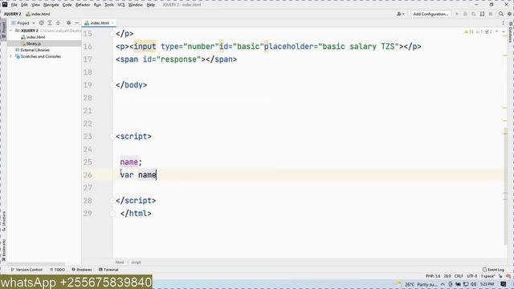
Task: Click the taskbar clock
Action: coord(487,284)
